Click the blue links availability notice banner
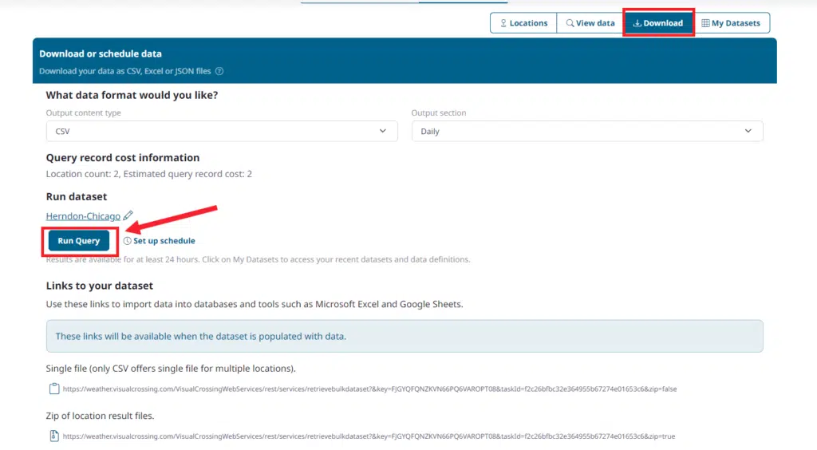The width and height of the screenshot is (817, 450). point(405,337)
